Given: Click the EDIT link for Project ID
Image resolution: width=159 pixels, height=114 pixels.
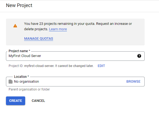Looking at the screenshot, I should 101,66.
